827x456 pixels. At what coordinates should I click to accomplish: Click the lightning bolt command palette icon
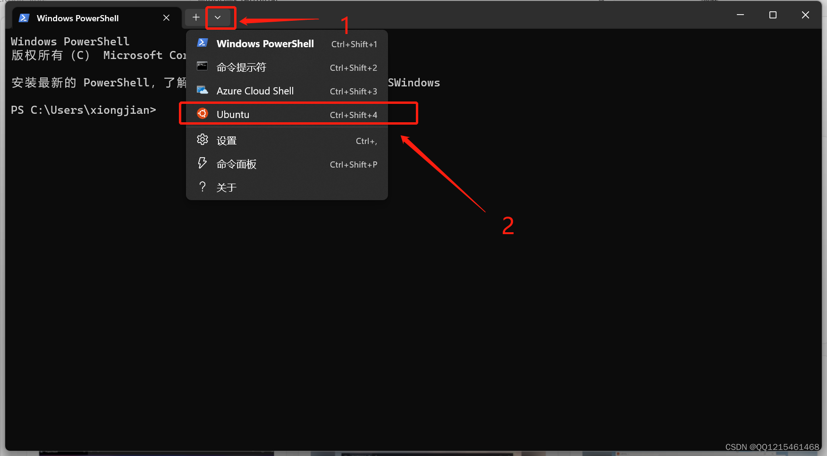pyautogui.click(x=203, y=163)
